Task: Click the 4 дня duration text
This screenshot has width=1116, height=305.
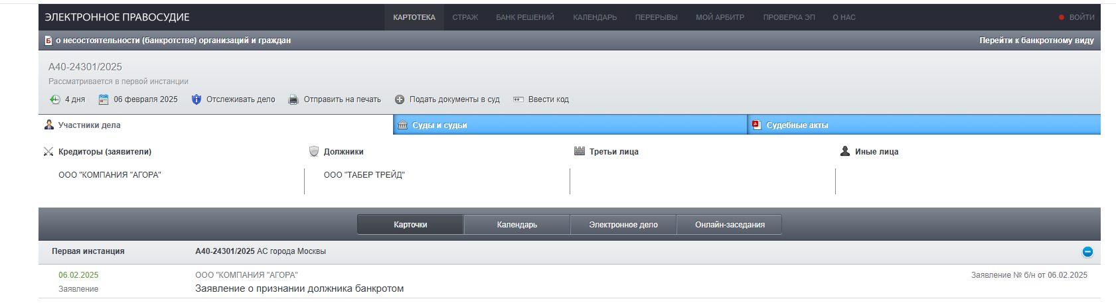Action: click(x=75, y=99)
